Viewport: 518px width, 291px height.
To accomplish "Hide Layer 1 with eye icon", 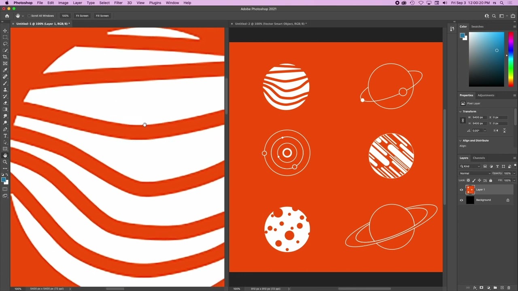I will 461,190.
